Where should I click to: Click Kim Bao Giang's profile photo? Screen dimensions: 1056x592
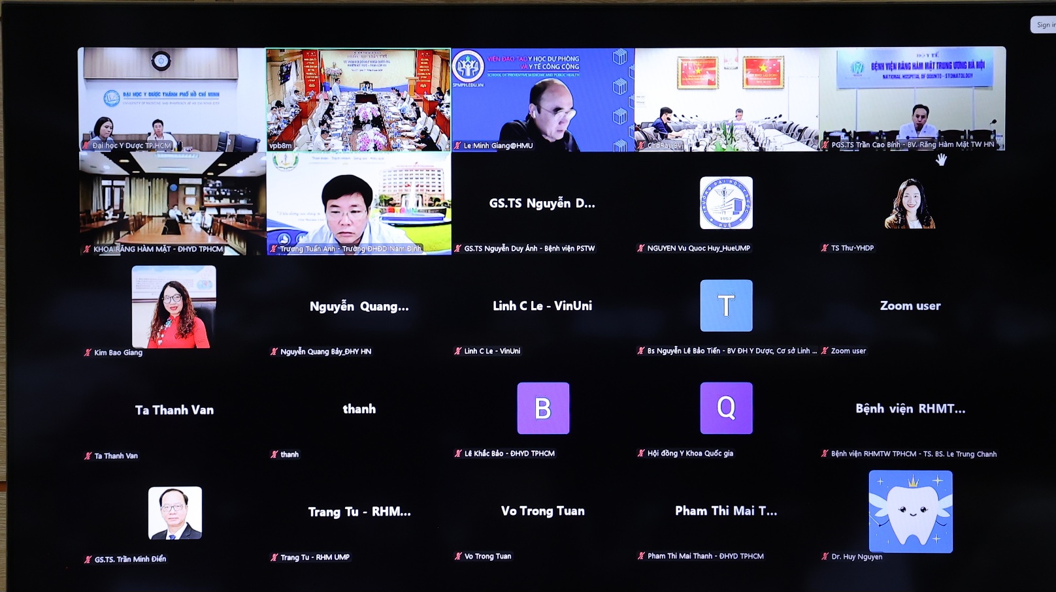point(174,307)
